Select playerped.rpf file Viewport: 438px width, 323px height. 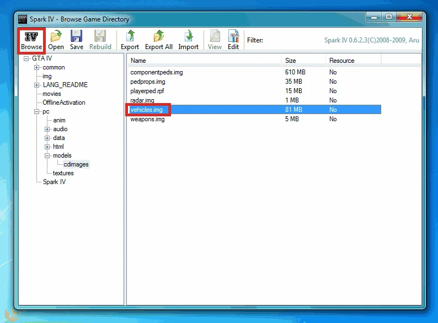point(147,91)
